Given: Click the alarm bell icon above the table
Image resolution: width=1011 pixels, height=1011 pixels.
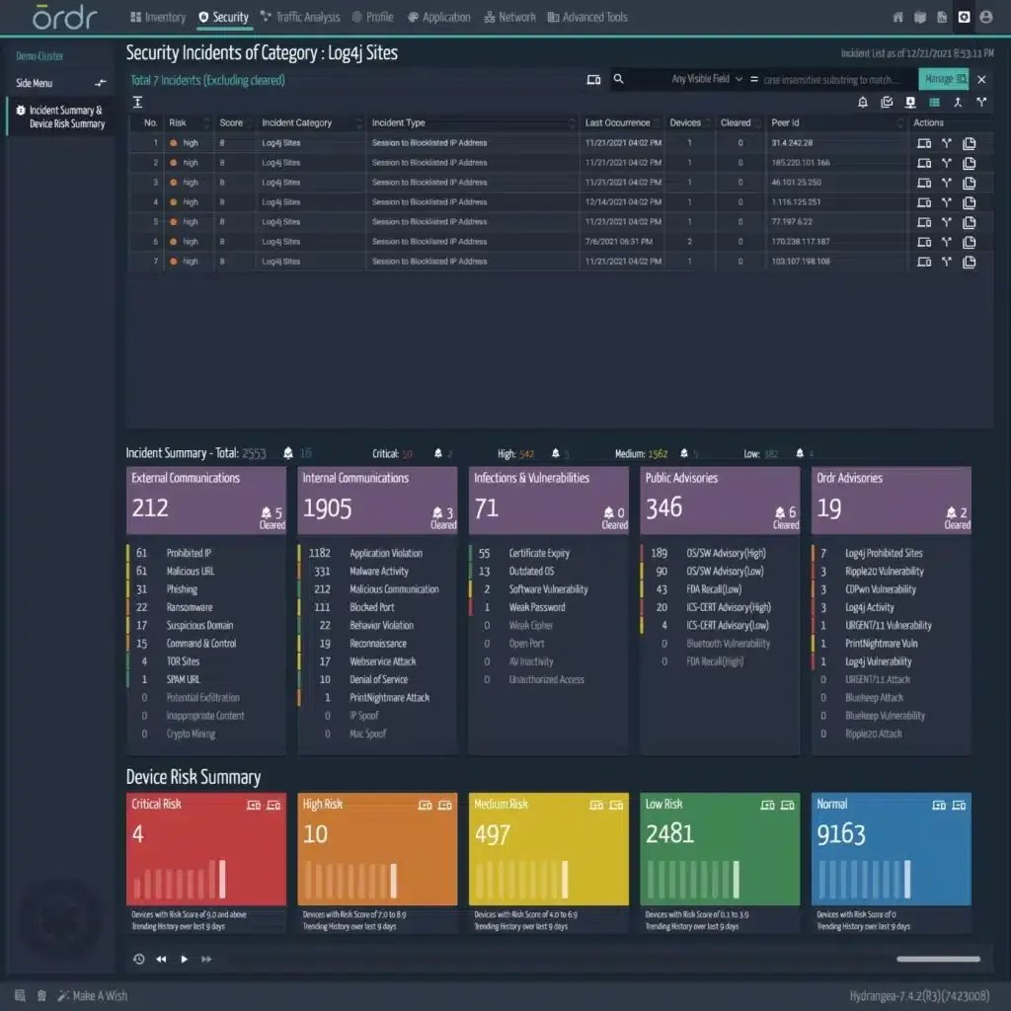Looking at the screenshot, I should coord(863,102).
